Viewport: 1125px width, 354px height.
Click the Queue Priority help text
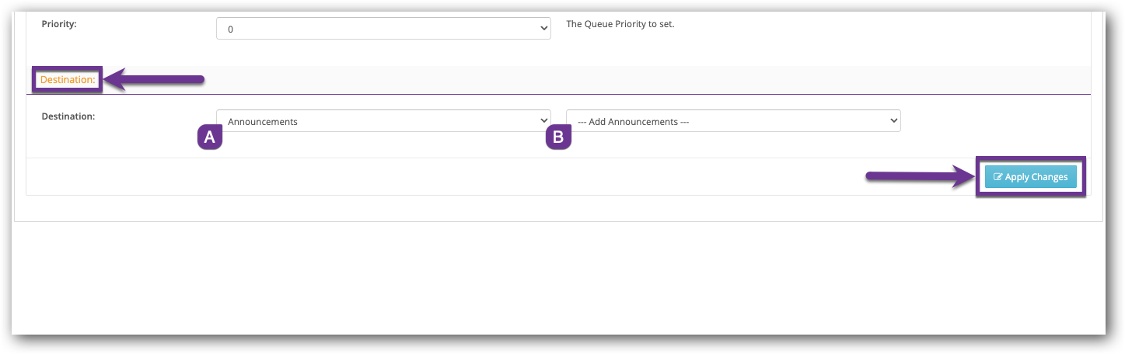pos(620,24)
